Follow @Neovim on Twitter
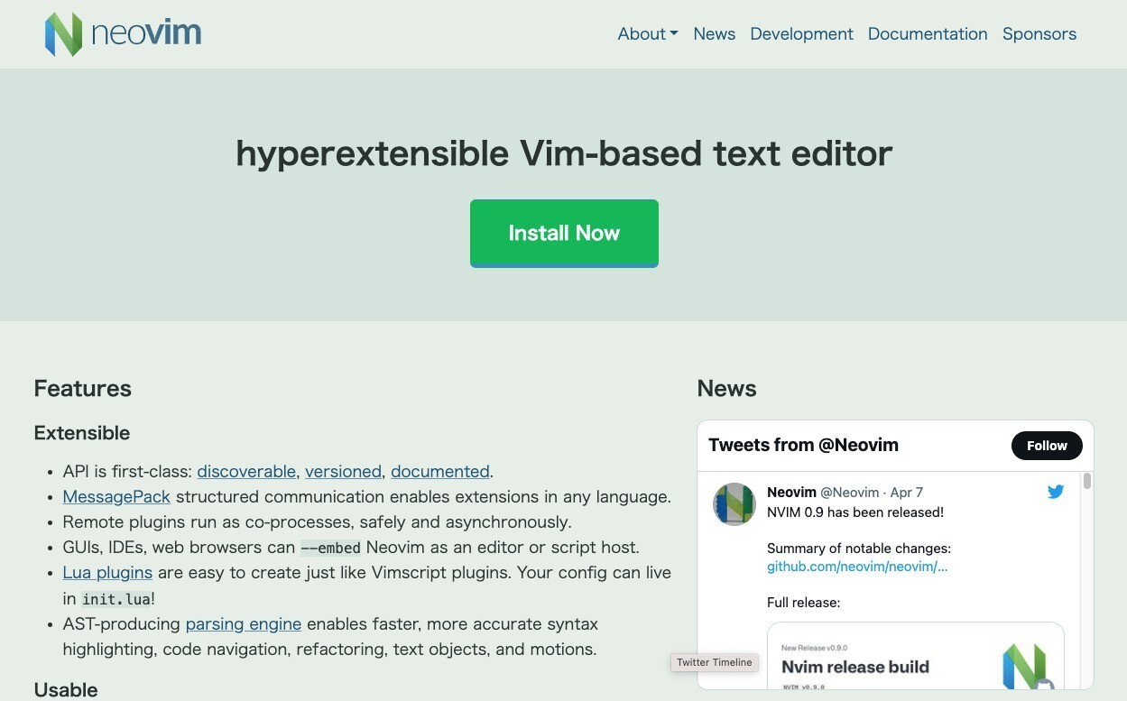 pyautogui.click(x=1047, y=445)
